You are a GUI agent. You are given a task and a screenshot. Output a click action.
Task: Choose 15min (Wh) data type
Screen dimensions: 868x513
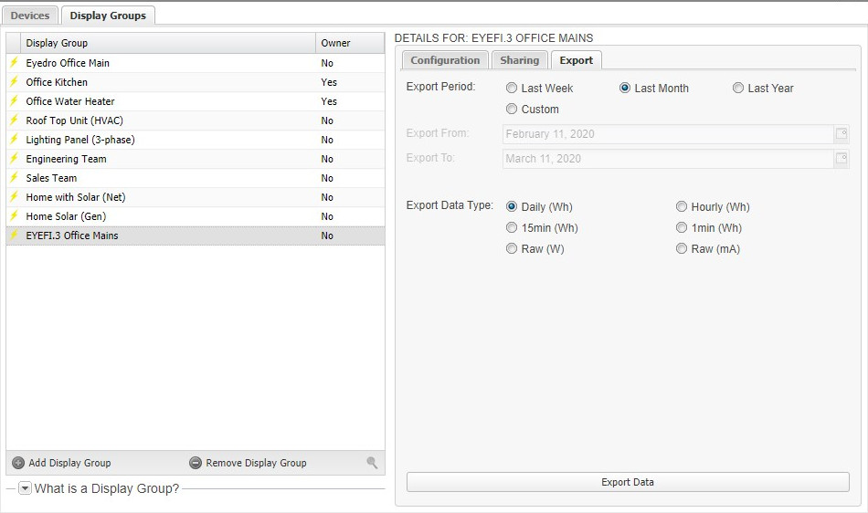click(512, 228)
